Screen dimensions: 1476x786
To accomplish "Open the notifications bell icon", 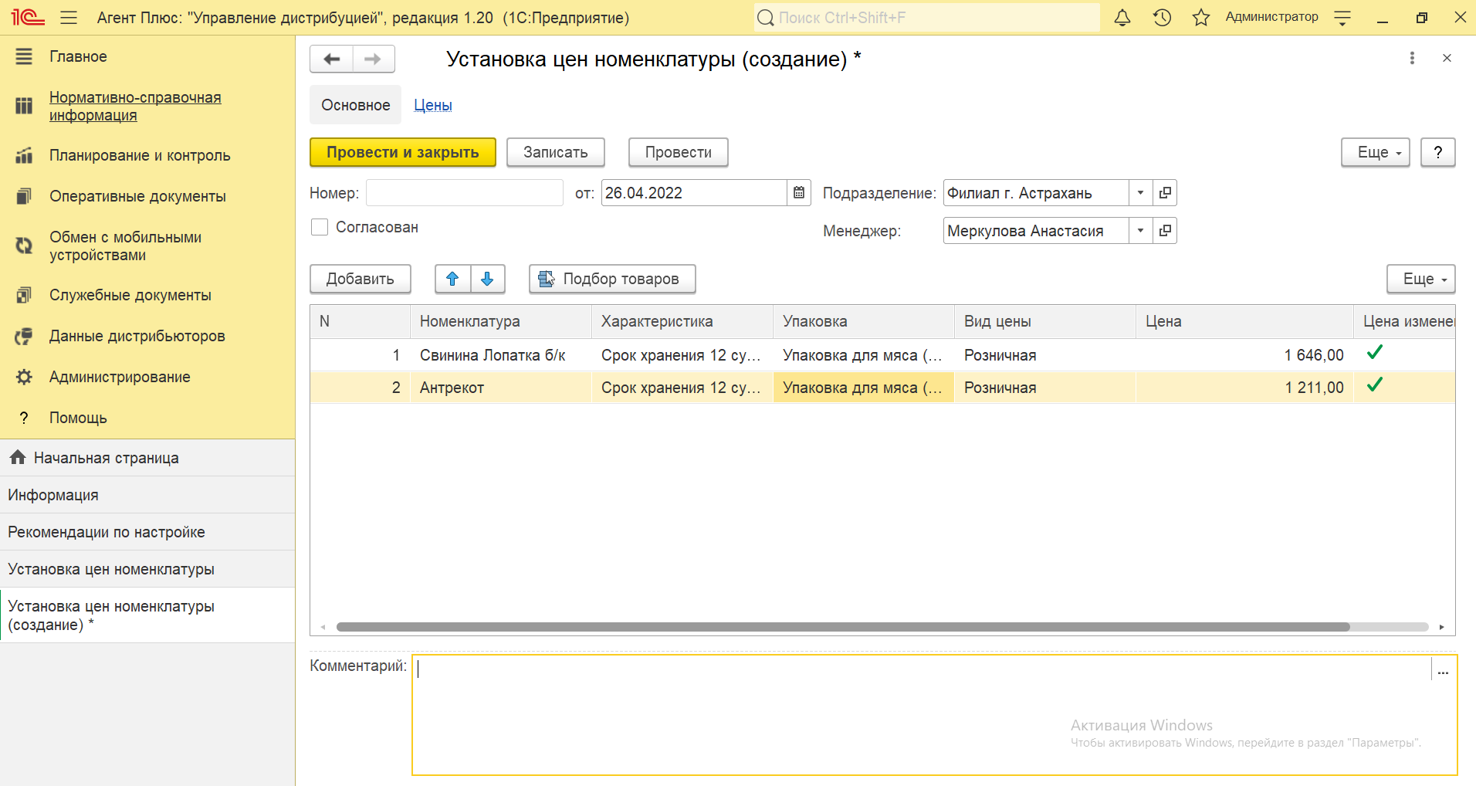I will [1122, 18].
